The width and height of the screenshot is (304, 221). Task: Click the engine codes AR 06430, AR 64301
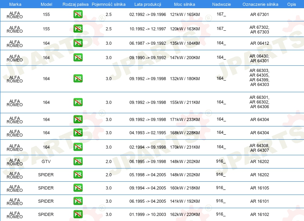(x=259, y=58)
